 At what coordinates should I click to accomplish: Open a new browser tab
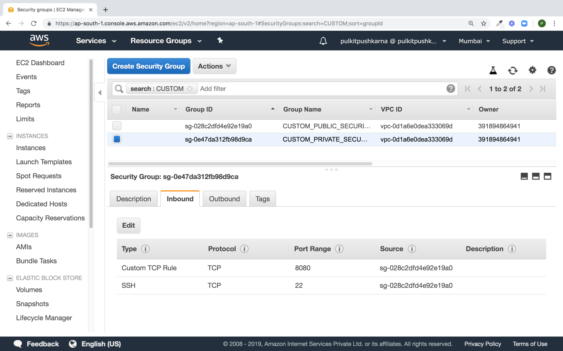click(105, 10)
